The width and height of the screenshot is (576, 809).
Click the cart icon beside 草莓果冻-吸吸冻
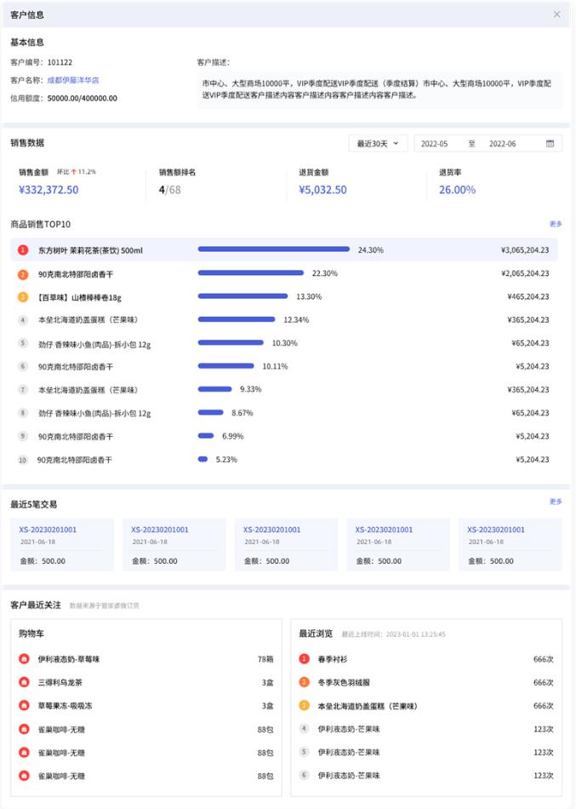24,705
